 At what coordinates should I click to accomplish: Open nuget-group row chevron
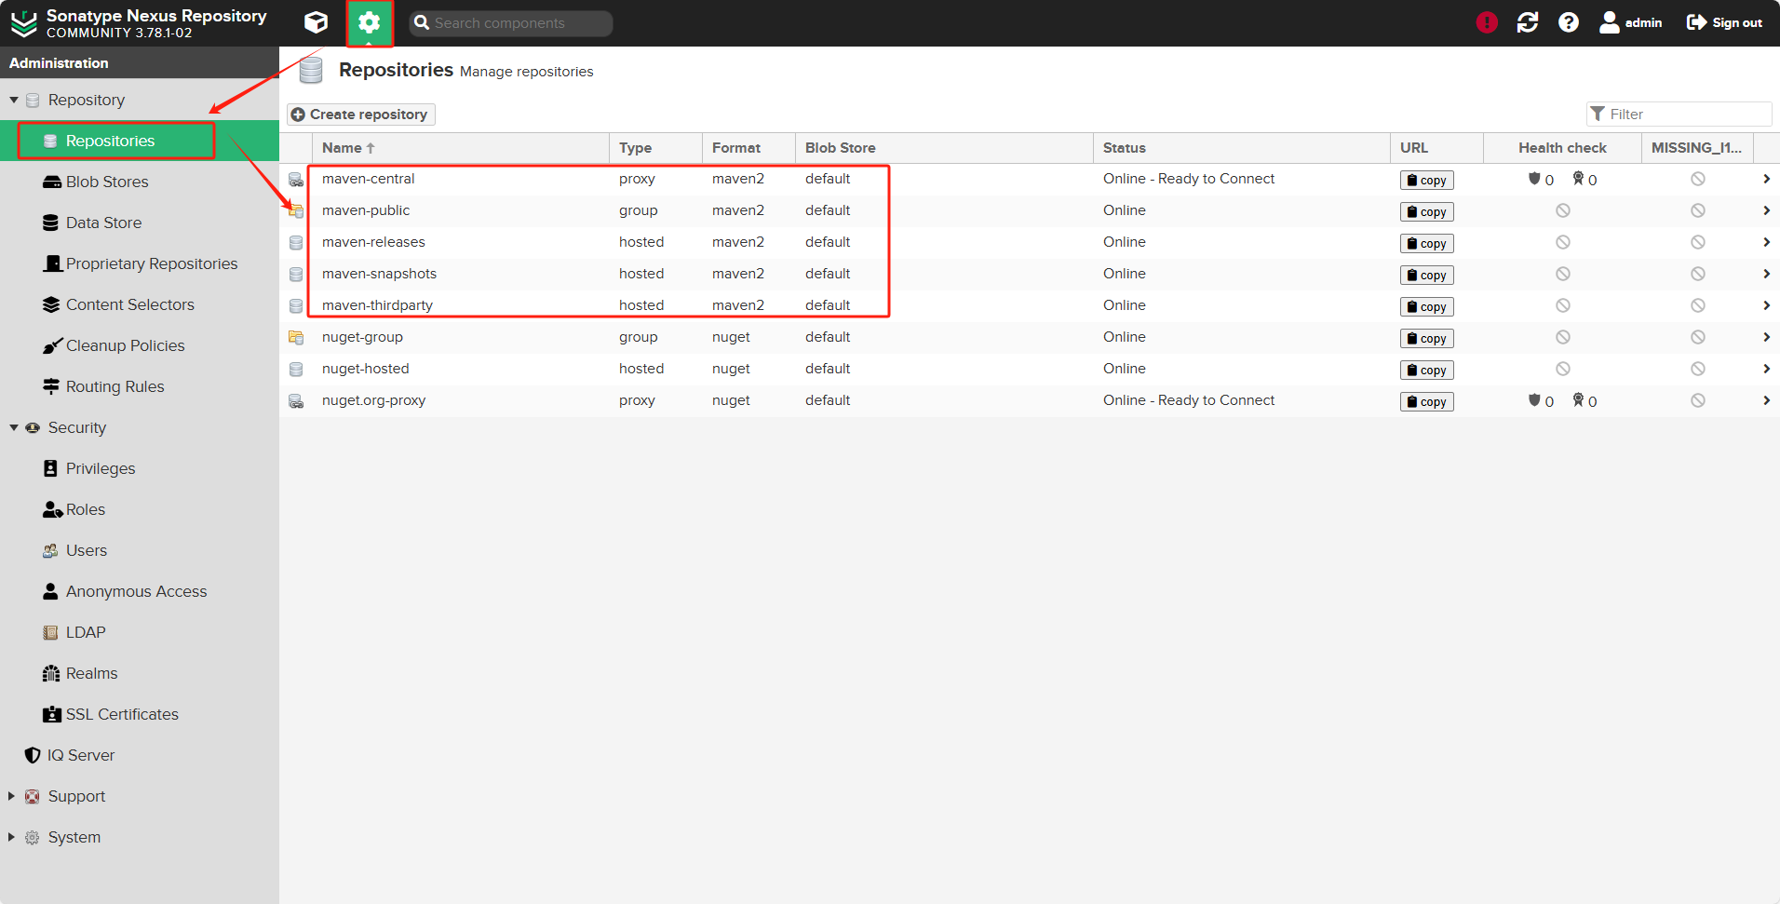1766,337
